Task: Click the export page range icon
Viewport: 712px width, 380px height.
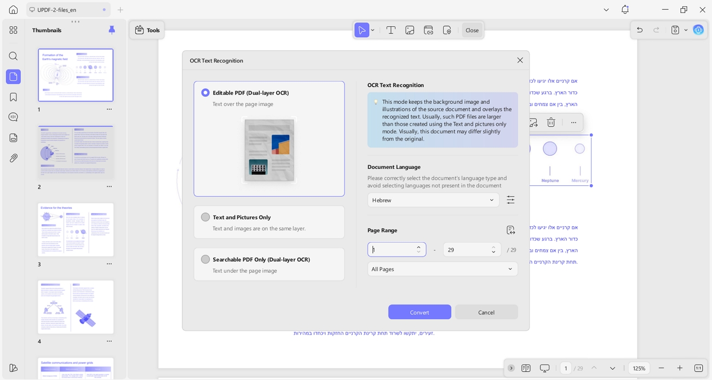Action: click(510, 230)
